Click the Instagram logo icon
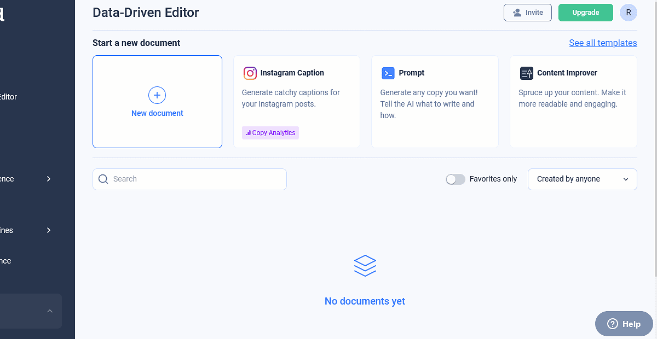This screenshot has width=657, height=339. pyautogui.click(x=250, y=73)
